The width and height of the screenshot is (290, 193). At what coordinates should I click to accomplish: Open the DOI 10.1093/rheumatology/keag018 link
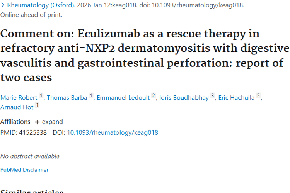point(113,132)
